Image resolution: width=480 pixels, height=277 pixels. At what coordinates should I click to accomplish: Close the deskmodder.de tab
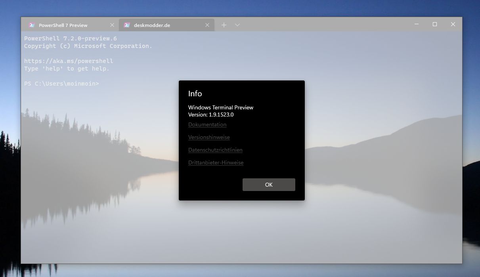pos(207,25)
